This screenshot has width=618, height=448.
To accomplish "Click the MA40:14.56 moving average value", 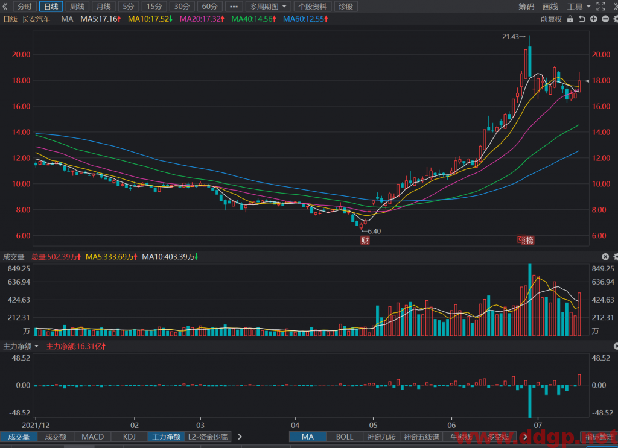I will (254, 19).
